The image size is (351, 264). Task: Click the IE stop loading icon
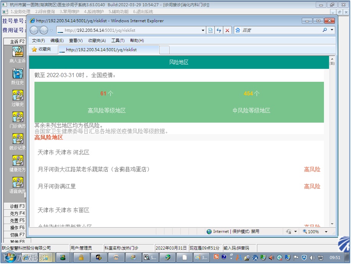(227, 30)
